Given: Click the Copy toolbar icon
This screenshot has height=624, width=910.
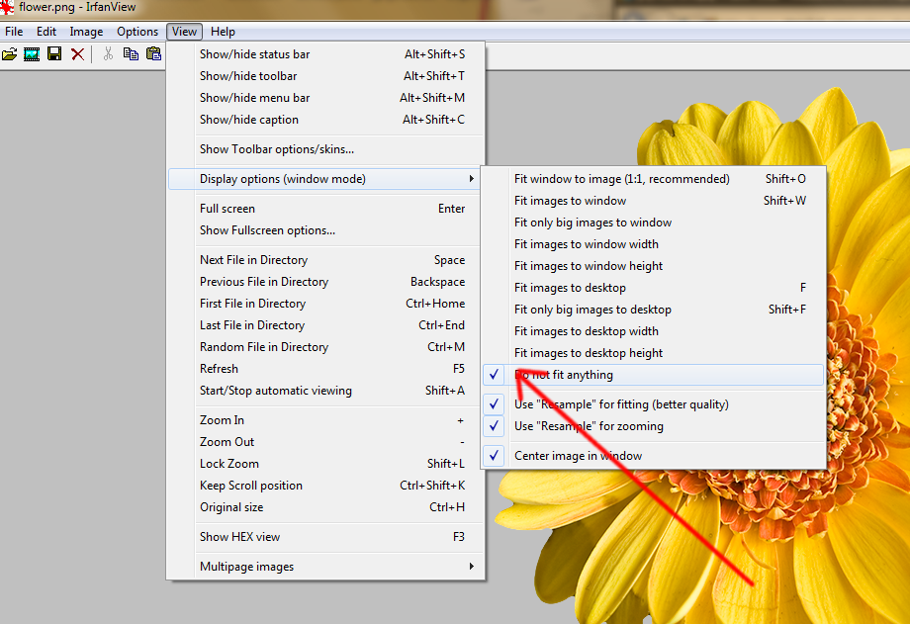Looking at the screenshot, I should tap(131, 54).
